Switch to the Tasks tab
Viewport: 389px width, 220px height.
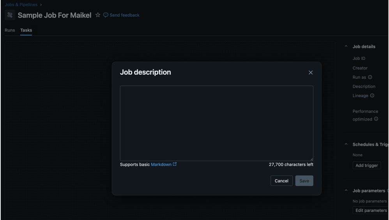click(26, 30)
